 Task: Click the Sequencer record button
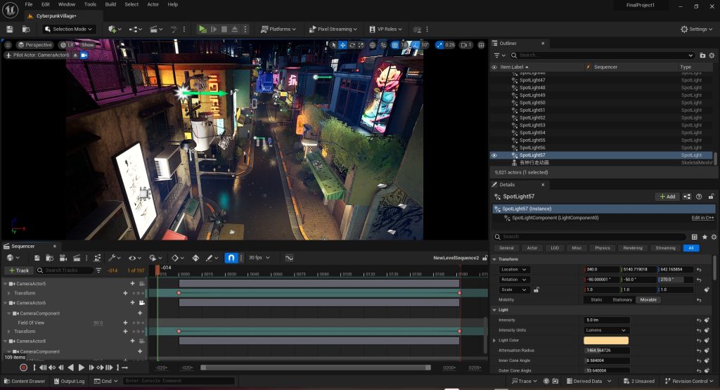coord(23,368)
